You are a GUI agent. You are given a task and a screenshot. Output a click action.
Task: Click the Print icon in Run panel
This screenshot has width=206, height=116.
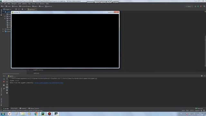click(7, 90)
